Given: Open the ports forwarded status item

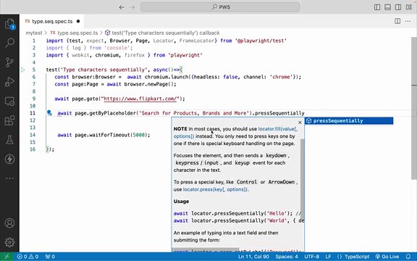Looking at the screenshot, I should [50, 257].
